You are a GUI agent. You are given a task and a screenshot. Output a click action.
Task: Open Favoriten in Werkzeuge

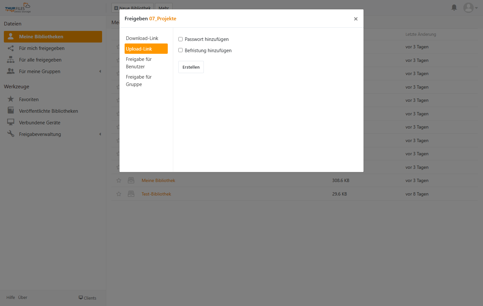pyautogui.click(x=53, y=100)
